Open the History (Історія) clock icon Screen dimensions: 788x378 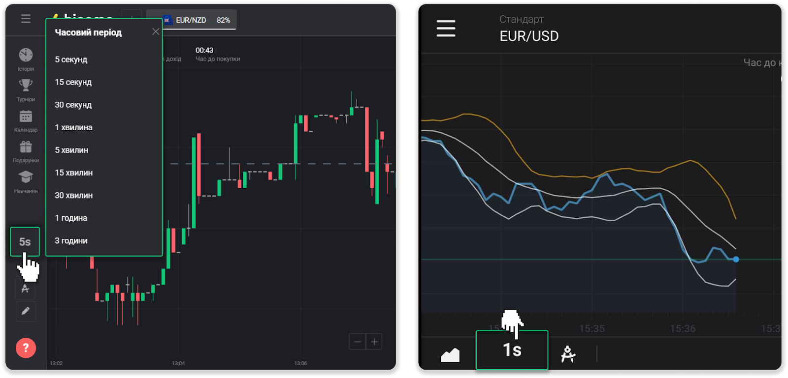coord(26,55)
